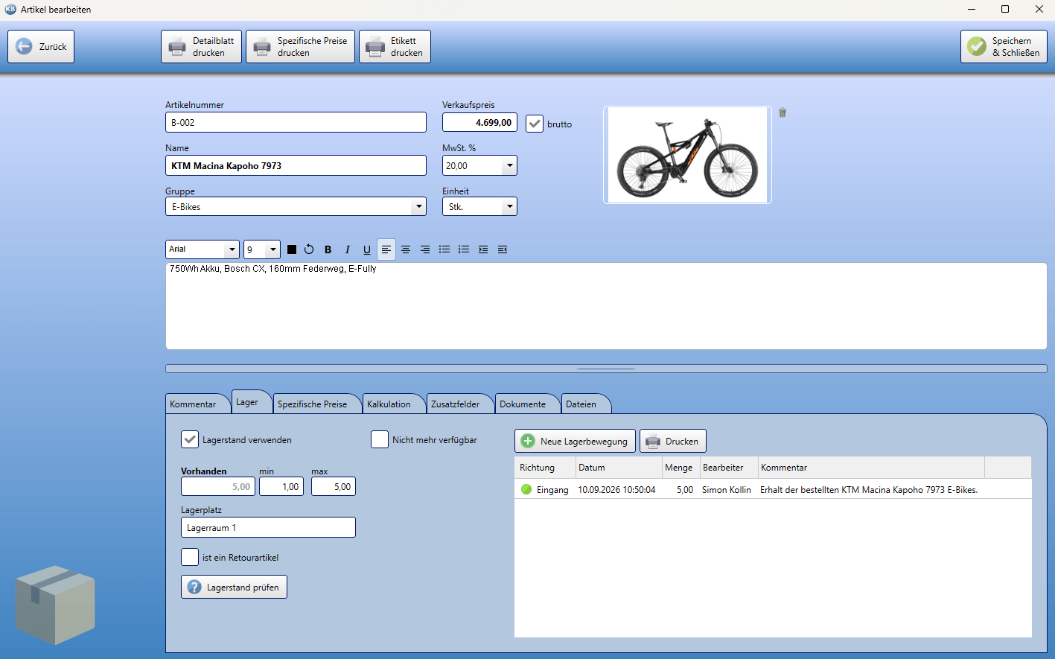Click the Vorhanden stock quantity field
1055x659 pixels.
point(218,486)
